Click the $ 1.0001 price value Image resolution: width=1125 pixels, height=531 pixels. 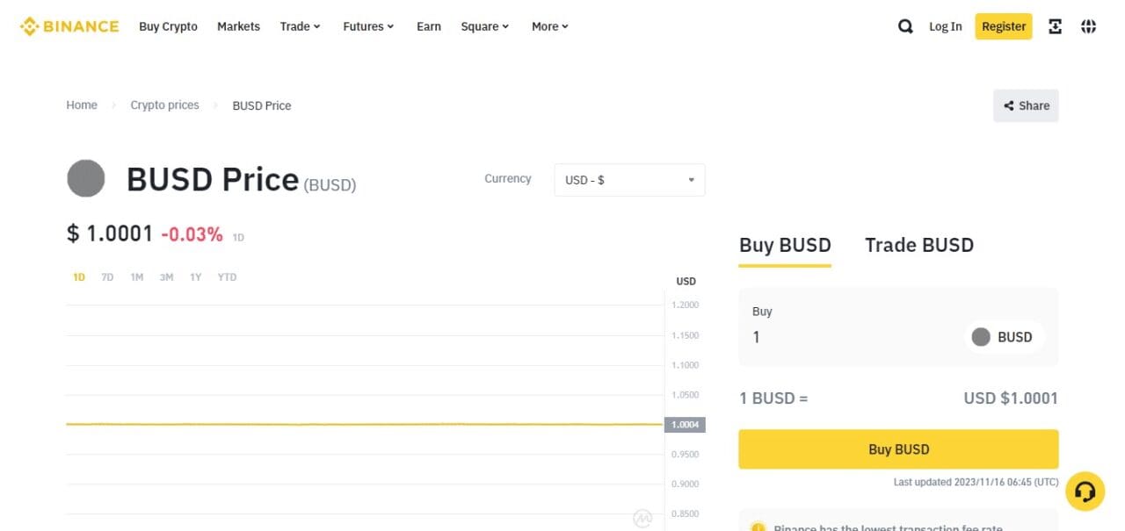(x=110, y=233)
